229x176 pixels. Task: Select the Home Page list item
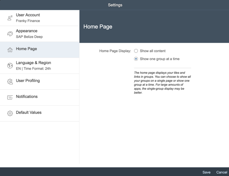click(x=40, y=50)
